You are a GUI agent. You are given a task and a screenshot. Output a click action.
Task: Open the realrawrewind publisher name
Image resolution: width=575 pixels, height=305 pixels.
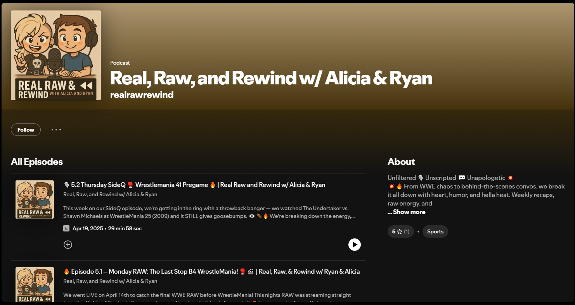click(x=142, y=95)
